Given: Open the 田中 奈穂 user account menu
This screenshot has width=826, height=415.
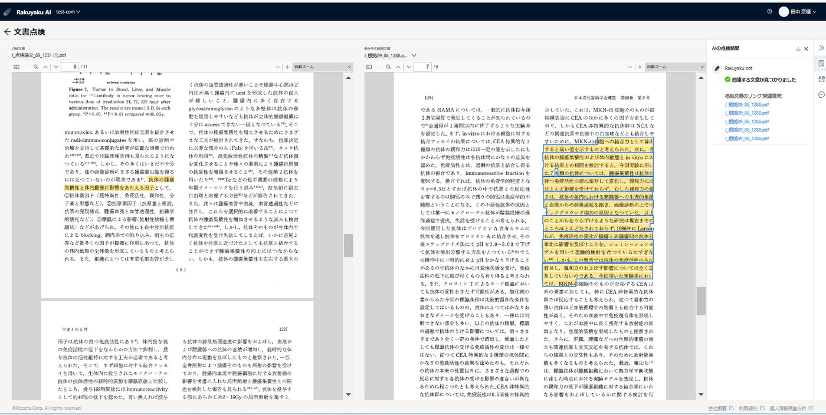Looking at the screenshot, I should (799, 11).
